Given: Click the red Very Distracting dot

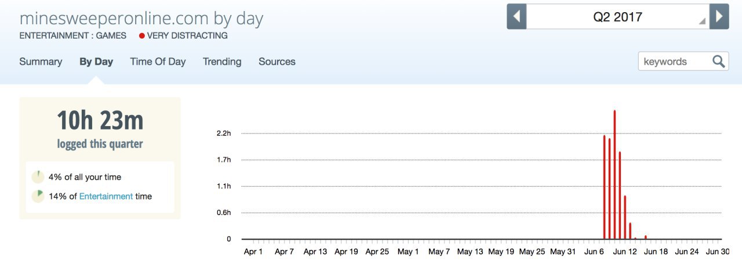Looking at the screenshot, I should pyautogui.click(x=141, y=36).
